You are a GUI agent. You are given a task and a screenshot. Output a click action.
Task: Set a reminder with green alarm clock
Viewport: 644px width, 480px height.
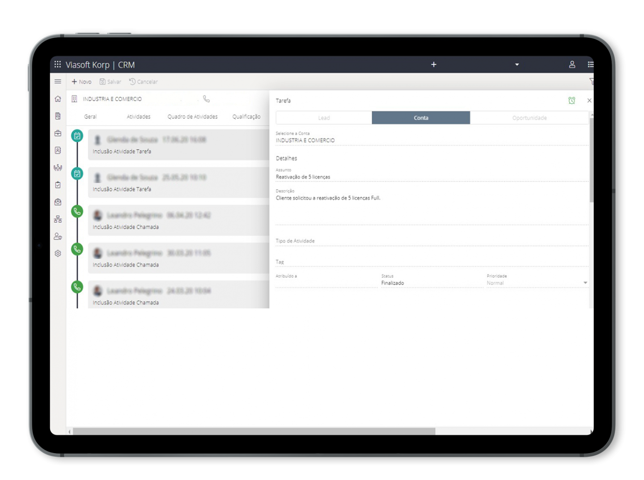point(572,101)
